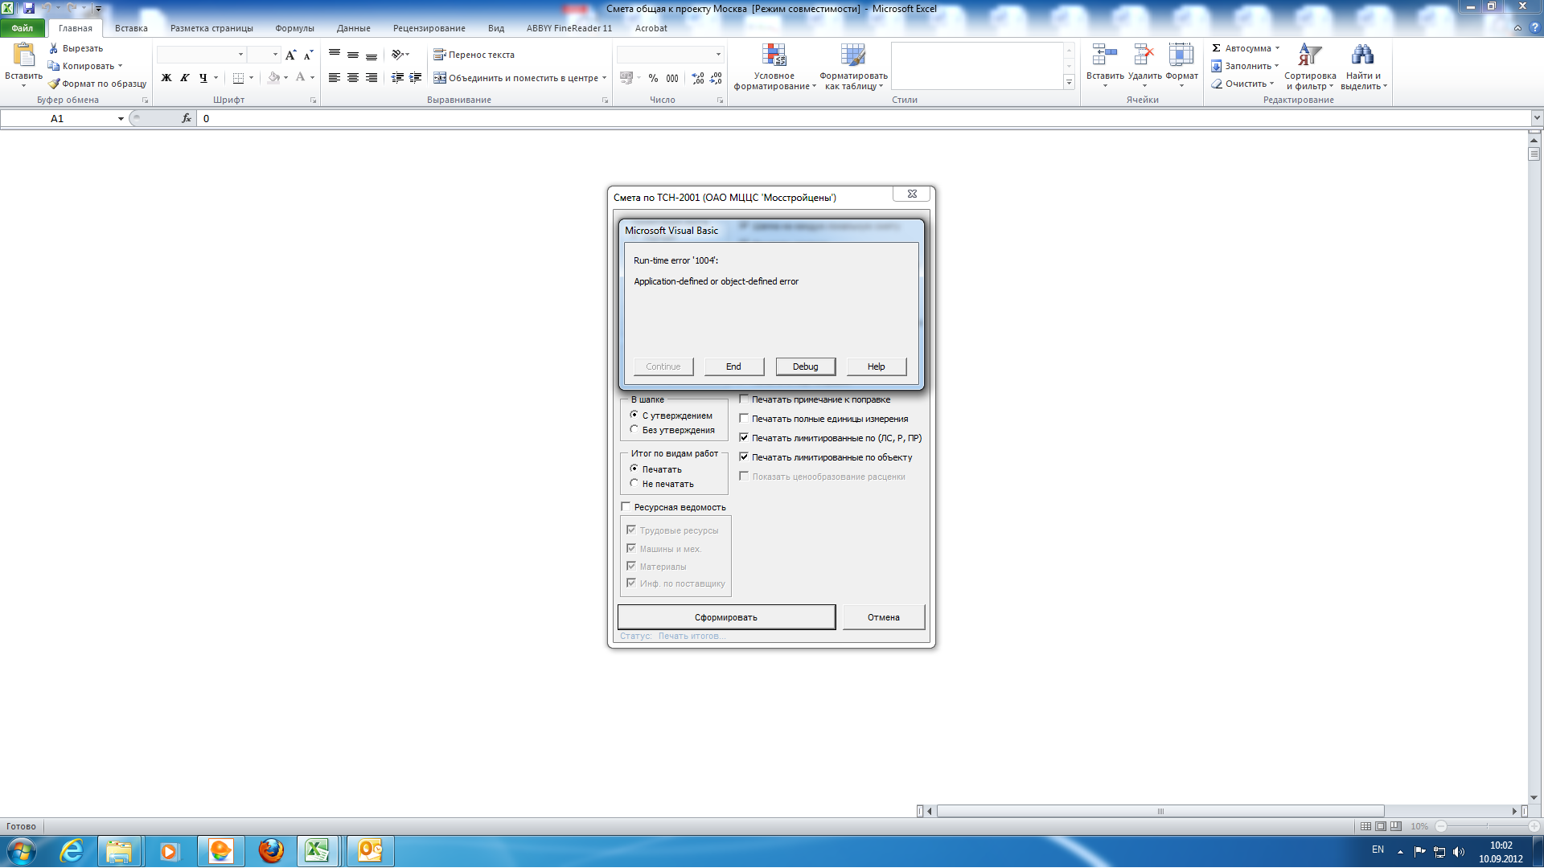Click the Paste (Вставить) clipboard icon
1544x868 pixels.
(23, 55)
